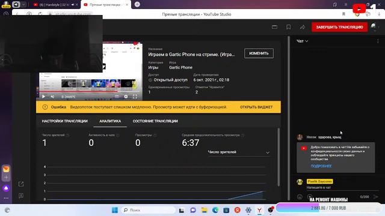
Task: Click info icon beside 'Просмотры' metric
Action: [155, 135]
